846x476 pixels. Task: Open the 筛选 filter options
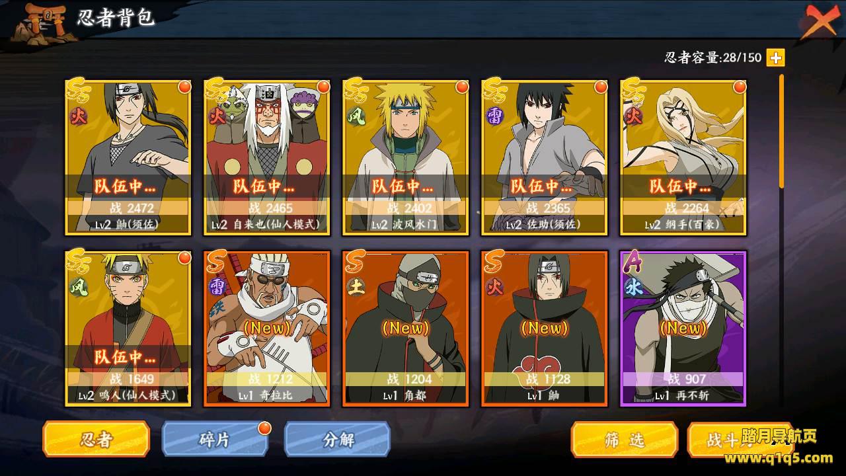point(625,440)
